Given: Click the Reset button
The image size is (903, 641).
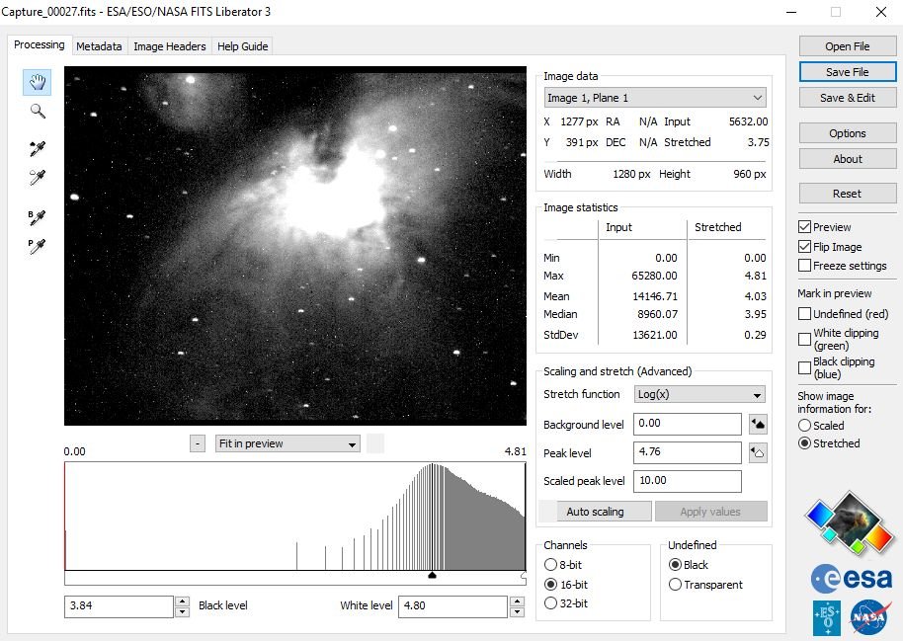Looking at the screenshot, I should [847, 194].
